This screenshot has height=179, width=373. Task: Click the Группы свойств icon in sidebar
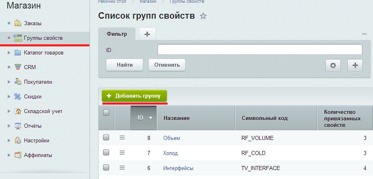(18, 38)
